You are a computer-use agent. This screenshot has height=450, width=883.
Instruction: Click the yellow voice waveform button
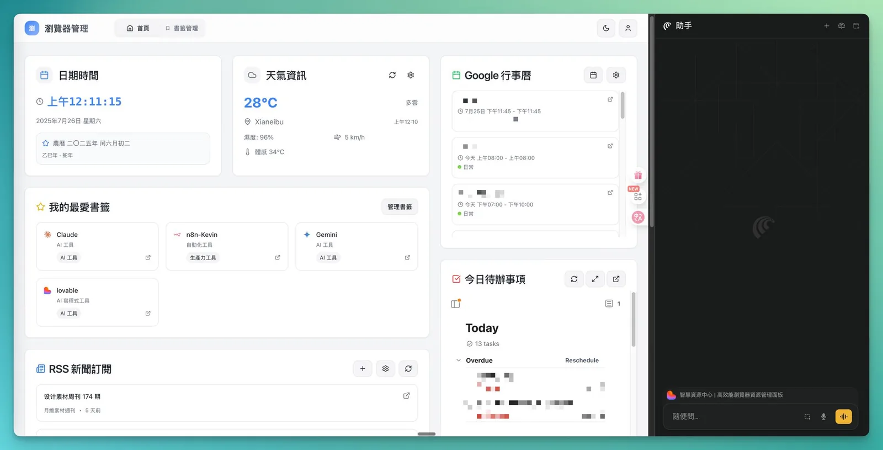click(x=843, y=417)
